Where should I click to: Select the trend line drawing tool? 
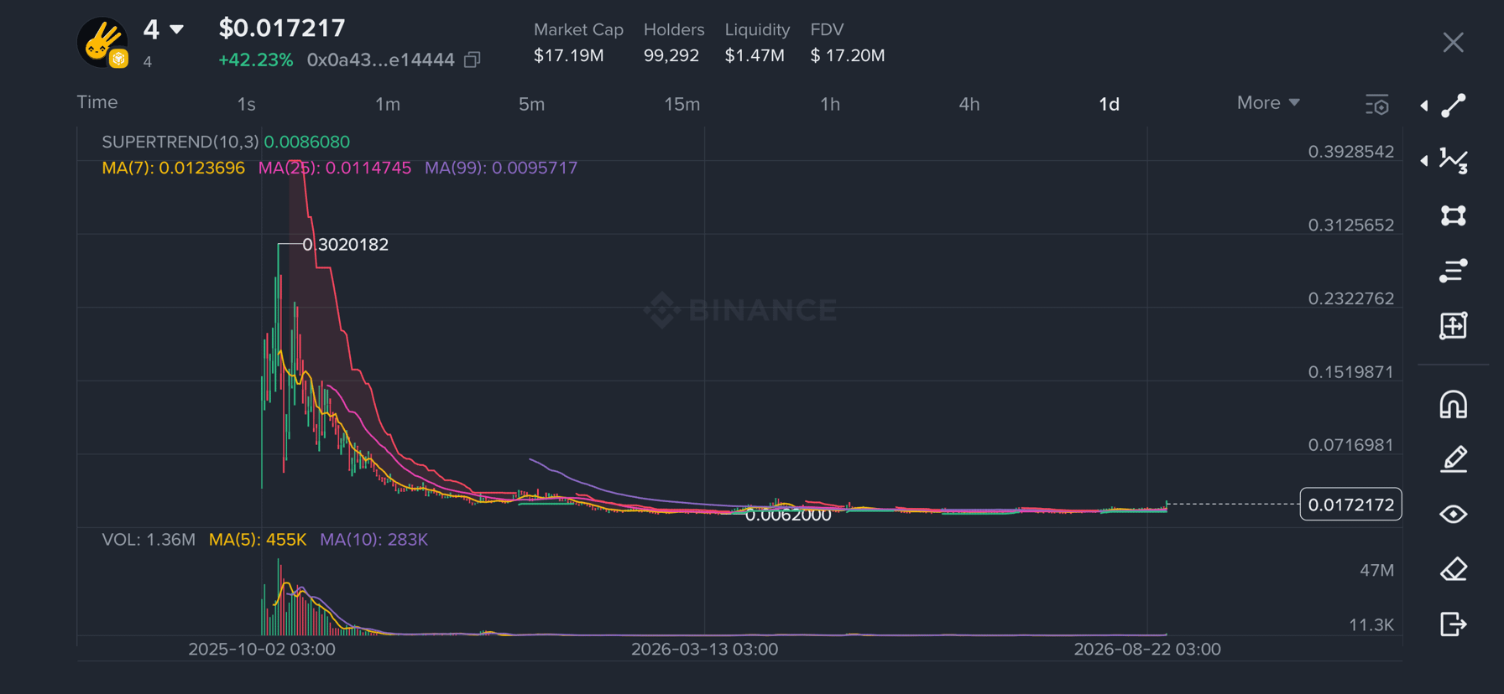click(1454, 106)
